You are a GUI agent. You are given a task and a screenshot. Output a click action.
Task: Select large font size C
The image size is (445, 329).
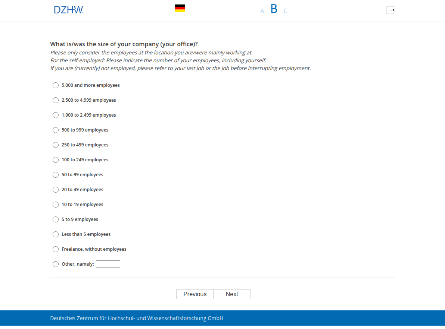(x=286, y=11)
